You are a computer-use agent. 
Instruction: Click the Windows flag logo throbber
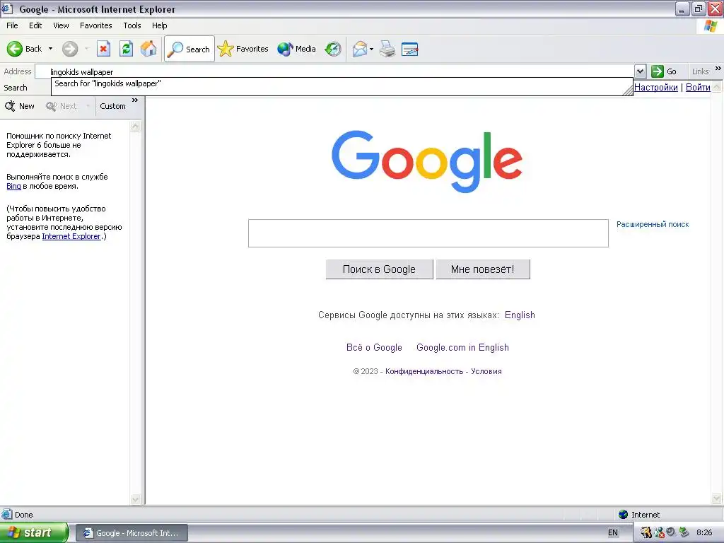[710, 26]
